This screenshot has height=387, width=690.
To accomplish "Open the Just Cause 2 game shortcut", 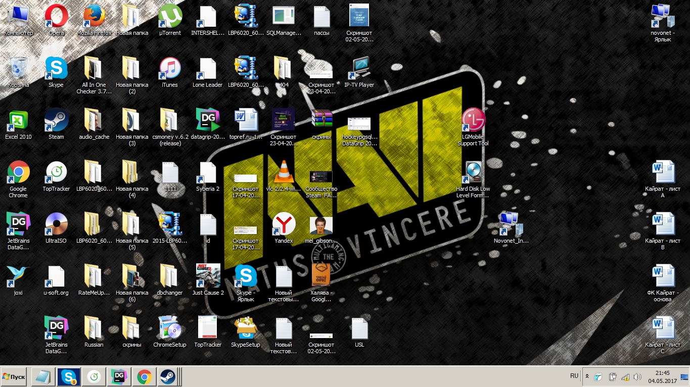I will coord(208,277).
